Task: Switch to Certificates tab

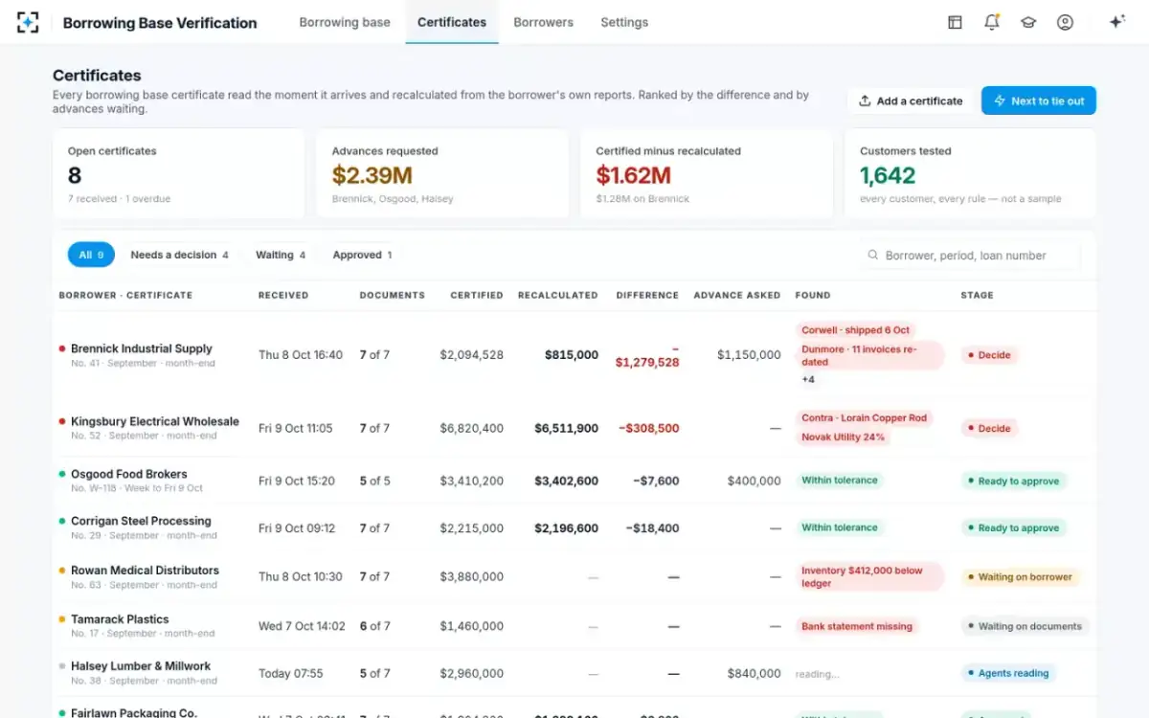Action: pyautogui.click(x=452, y=22)
